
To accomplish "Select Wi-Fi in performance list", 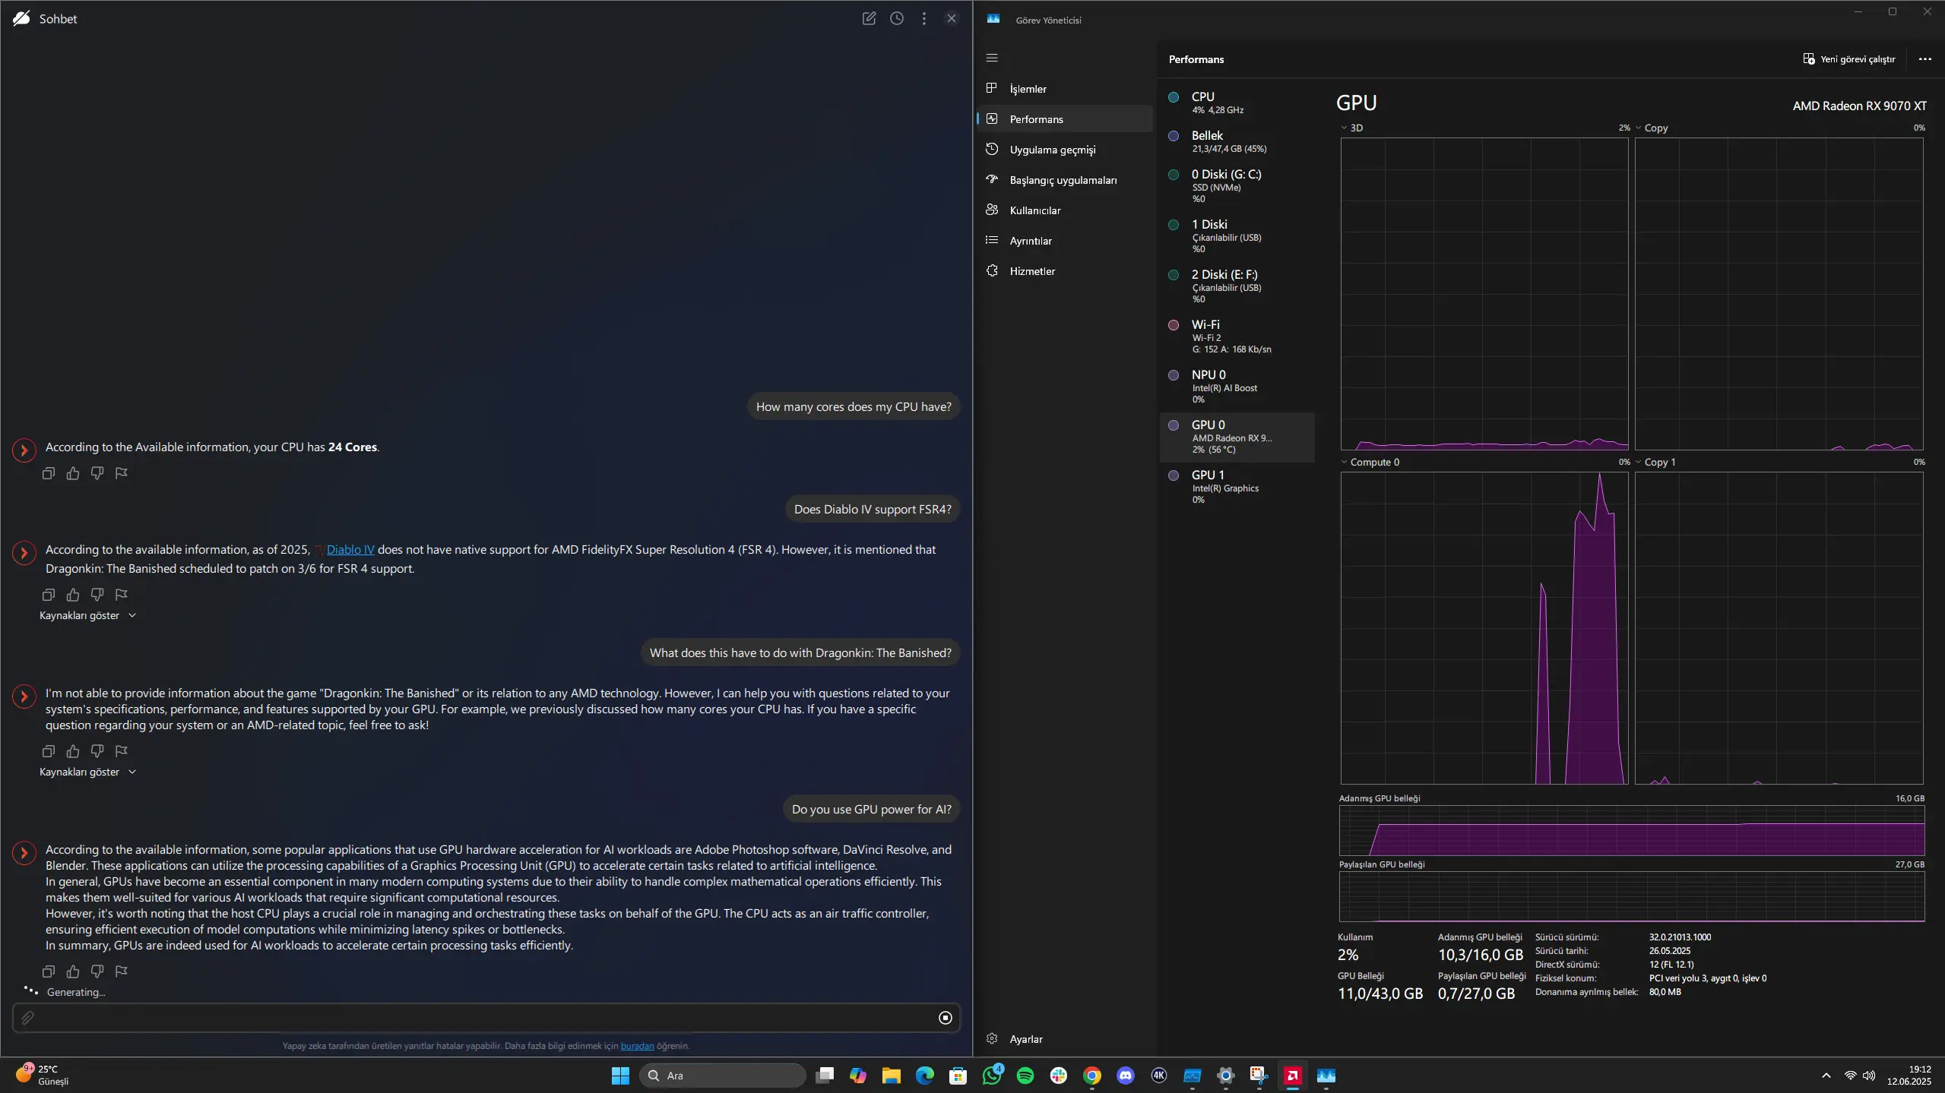I will coord(1237,336).
